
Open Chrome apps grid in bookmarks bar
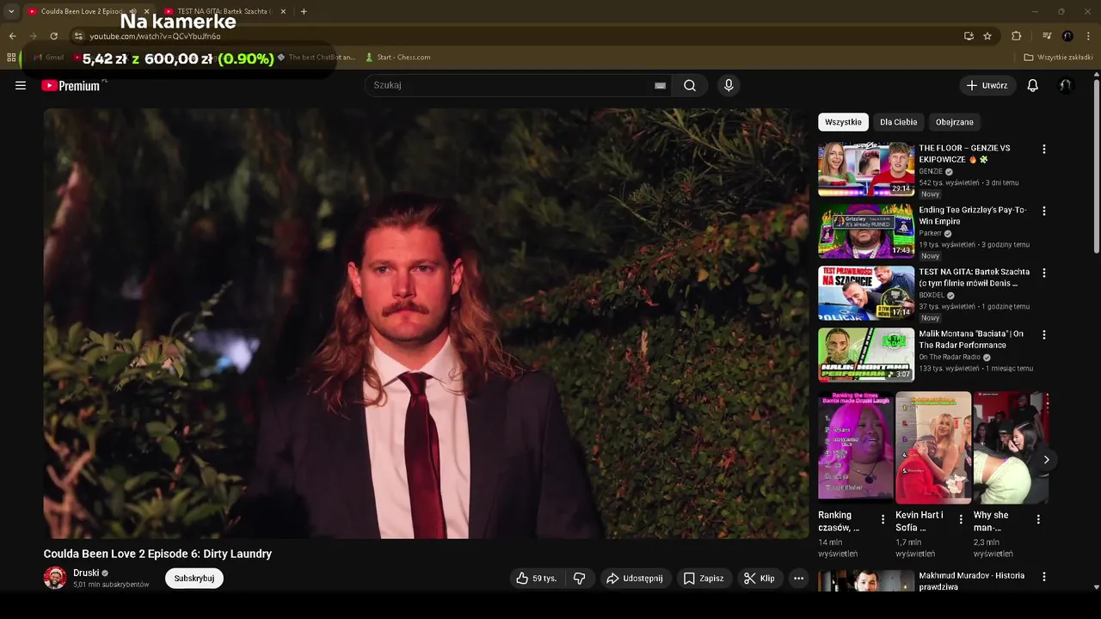pyautogui.click(x=11, y=58)
